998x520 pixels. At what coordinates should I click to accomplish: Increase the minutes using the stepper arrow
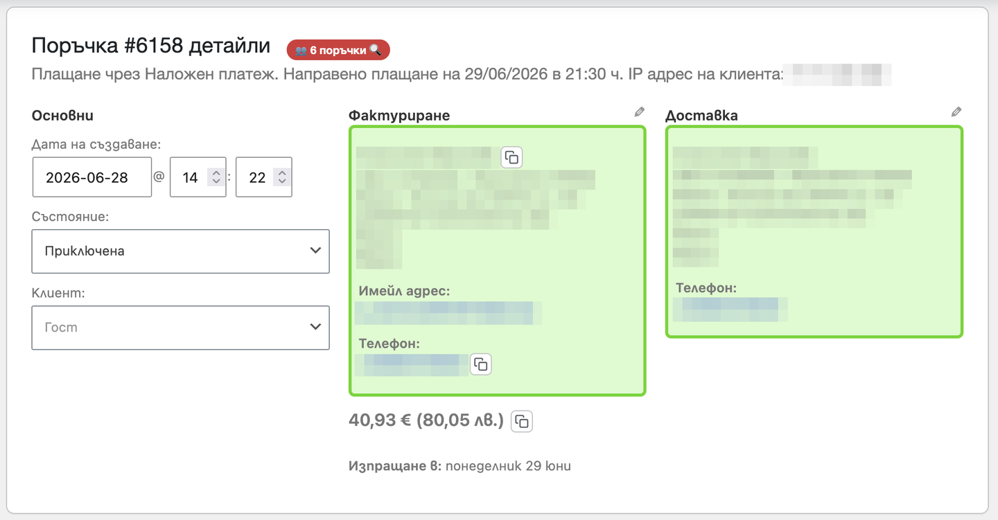[x=282, y=173]
